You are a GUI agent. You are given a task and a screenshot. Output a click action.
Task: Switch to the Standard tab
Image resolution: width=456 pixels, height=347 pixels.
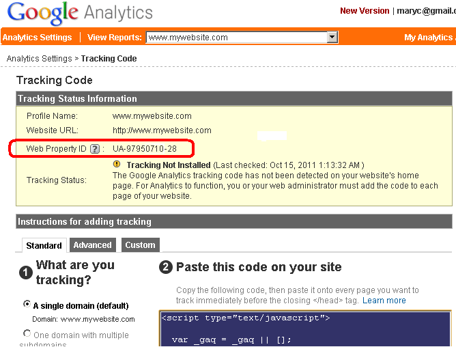(x=44, y=245)
